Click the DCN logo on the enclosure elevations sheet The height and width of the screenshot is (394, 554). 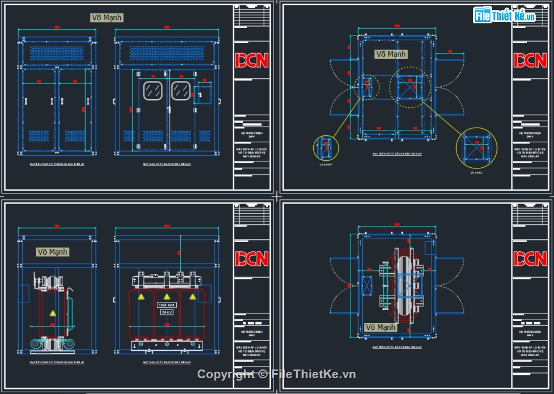[252, 61]
